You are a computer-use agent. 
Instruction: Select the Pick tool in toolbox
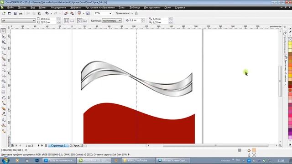[x=3, y=31]
